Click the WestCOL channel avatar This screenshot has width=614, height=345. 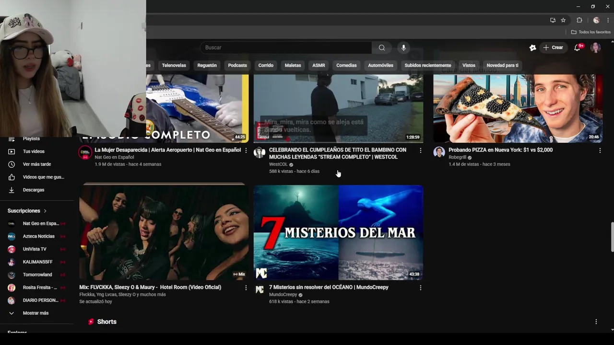tap(260, 152)
